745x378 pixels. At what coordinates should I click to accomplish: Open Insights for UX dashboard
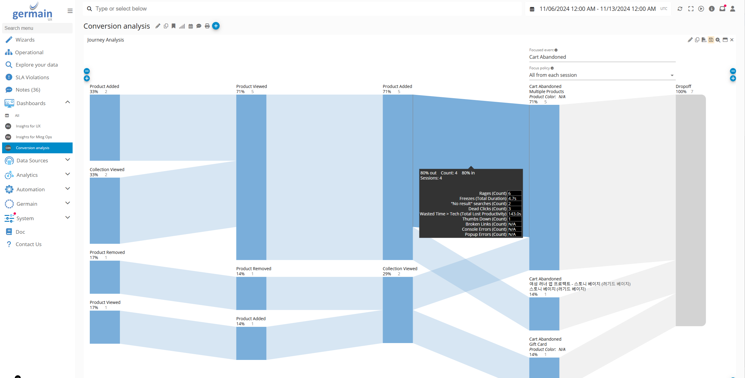tap(28, 126)
